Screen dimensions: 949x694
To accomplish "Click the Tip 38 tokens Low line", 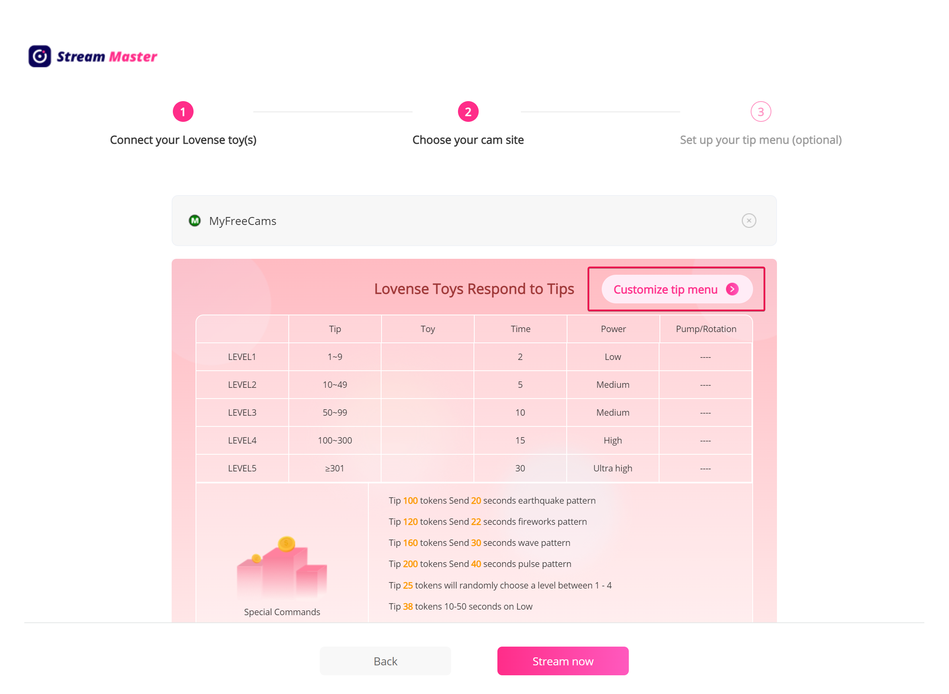I will 460,606.
